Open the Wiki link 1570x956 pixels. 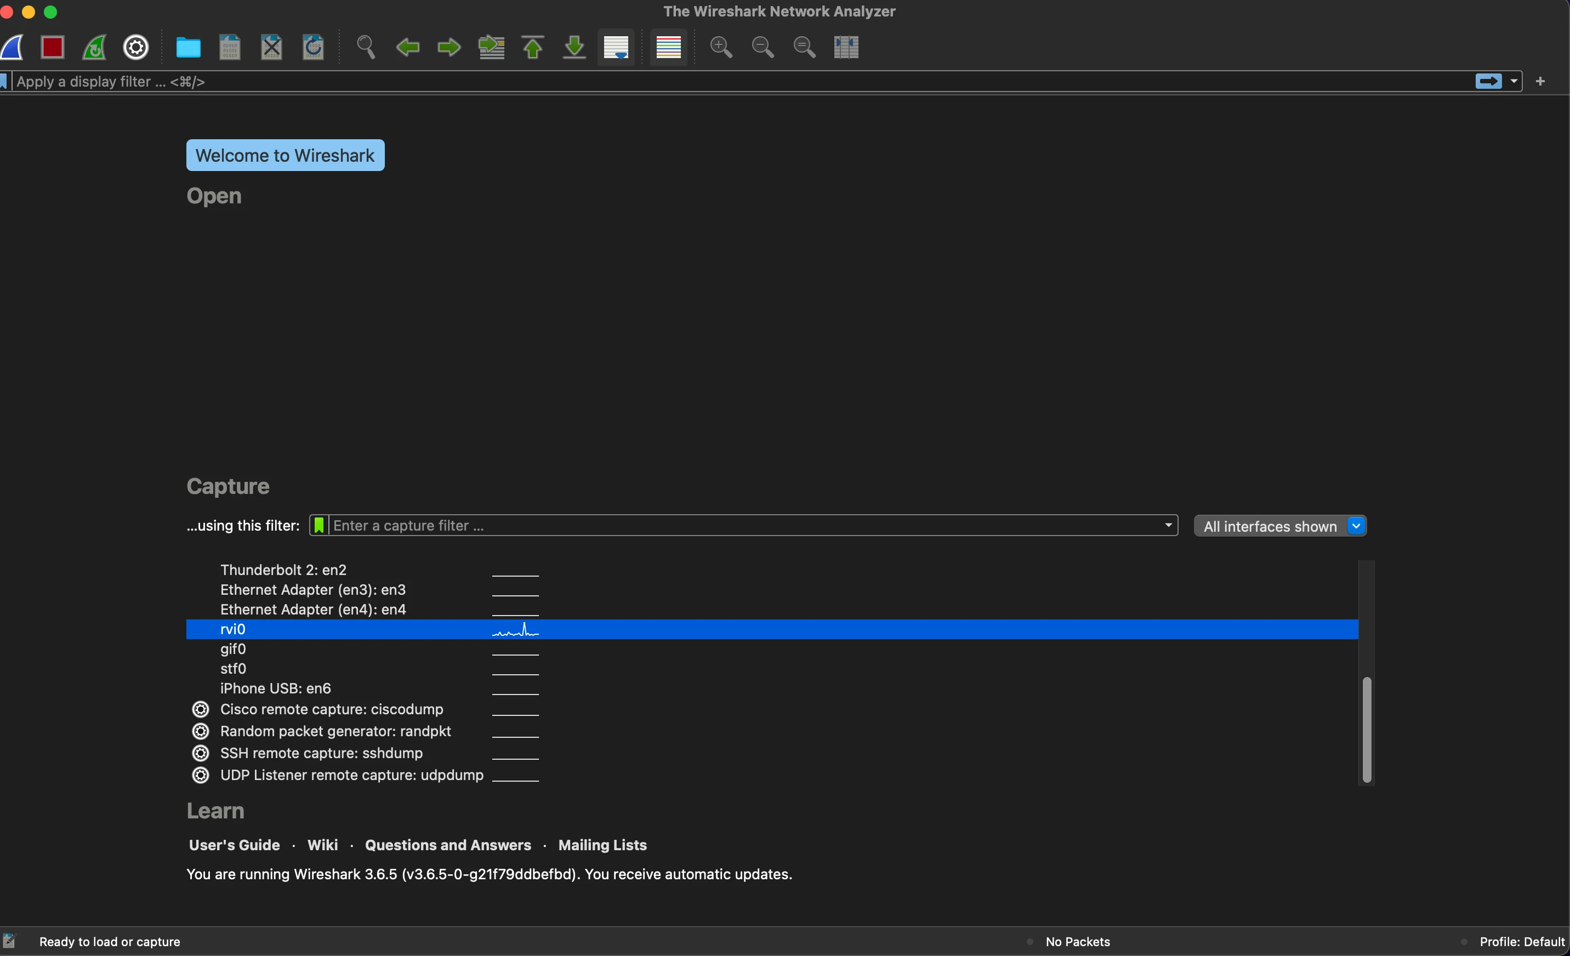322,845
